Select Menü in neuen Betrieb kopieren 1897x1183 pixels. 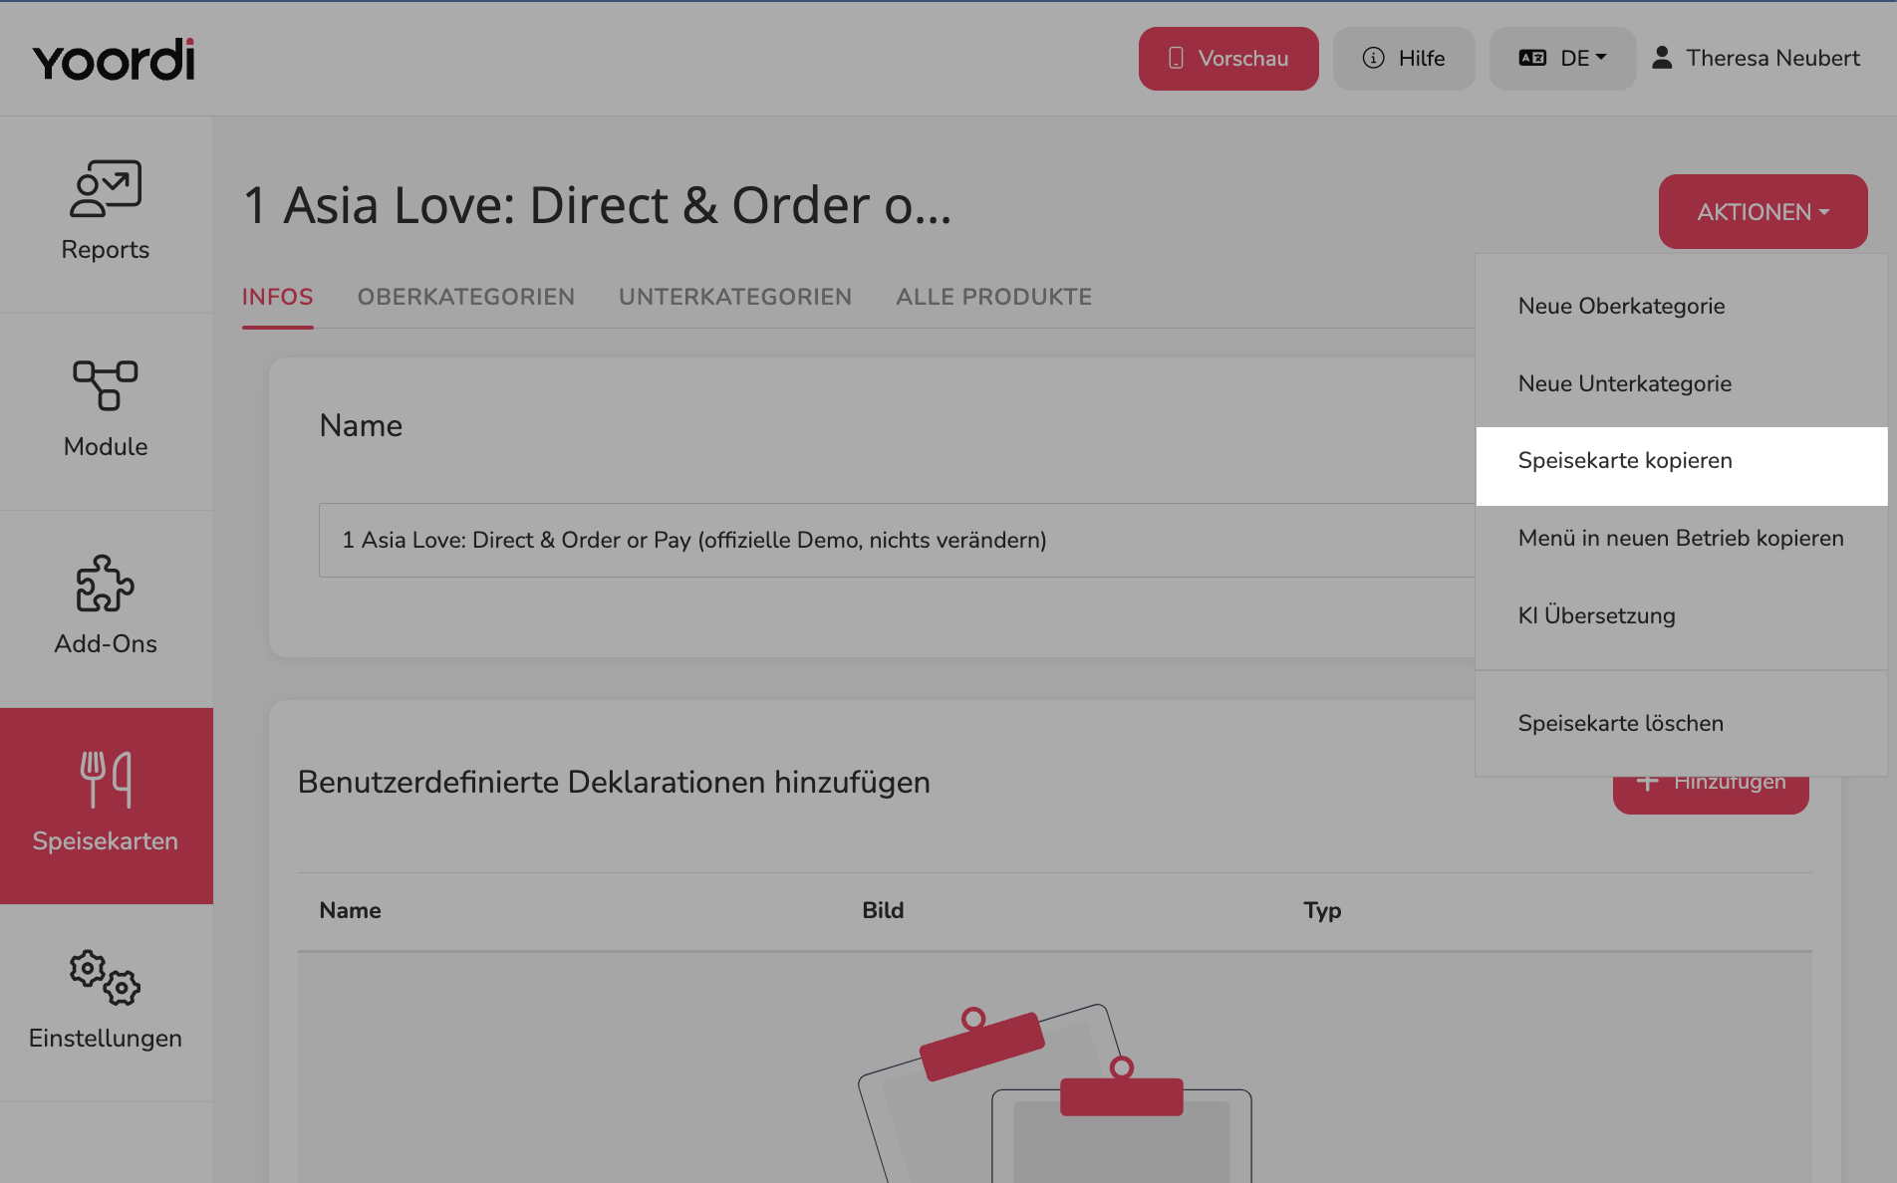1682,538
